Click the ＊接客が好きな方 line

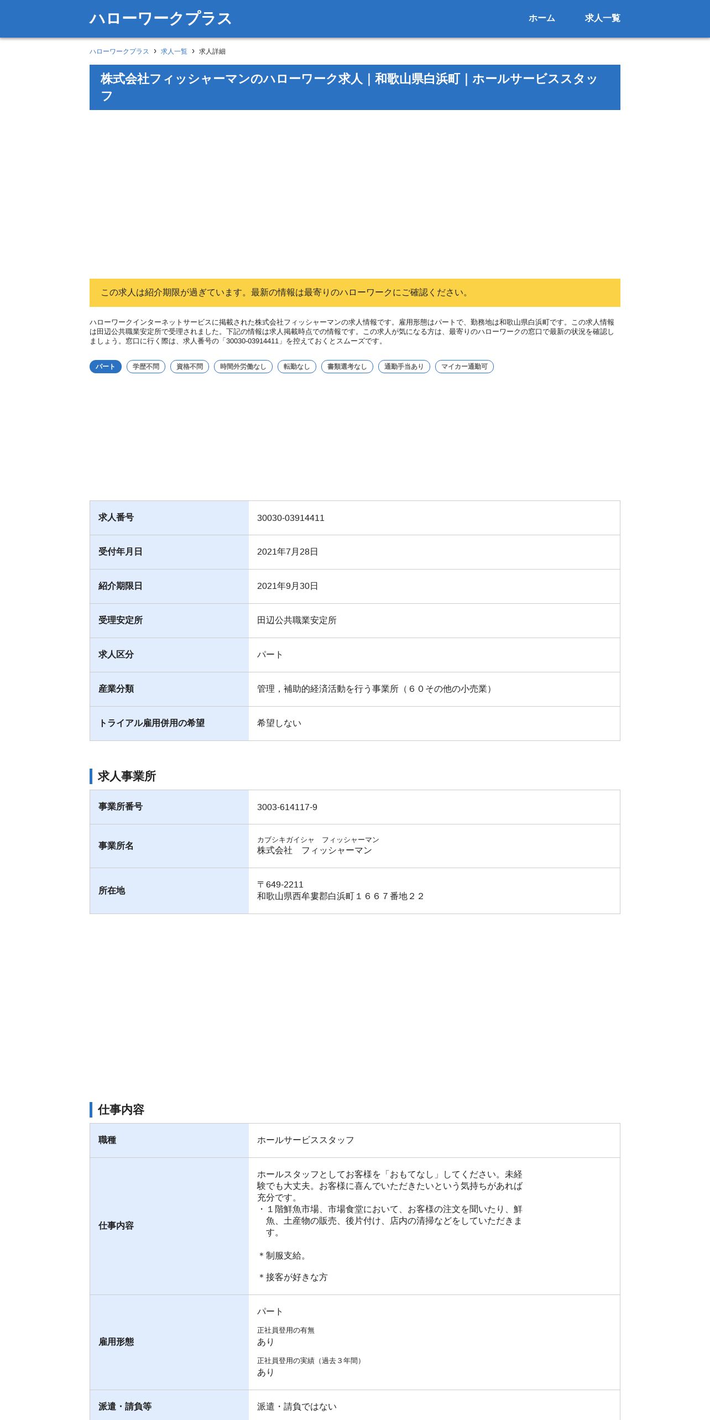tap(293, 1277)
